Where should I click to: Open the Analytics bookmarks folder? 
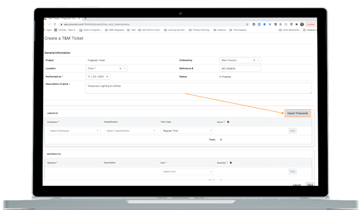[x=220, y=30]
